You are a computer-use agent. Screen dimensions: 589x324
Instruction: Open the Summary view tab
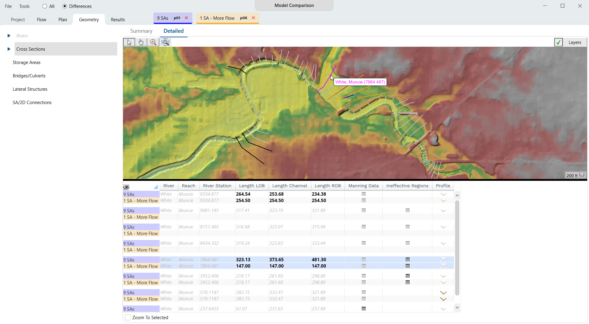click(141, 31)
